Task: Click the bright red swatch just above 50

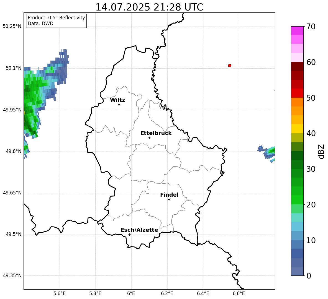Action: (x=297, y=93)
